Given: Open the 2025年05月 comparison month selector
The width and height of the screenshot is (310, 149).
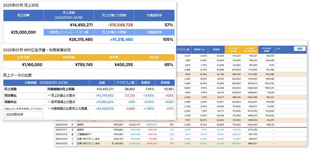Looking at the screenshot, I should click(x=24, y=115).
